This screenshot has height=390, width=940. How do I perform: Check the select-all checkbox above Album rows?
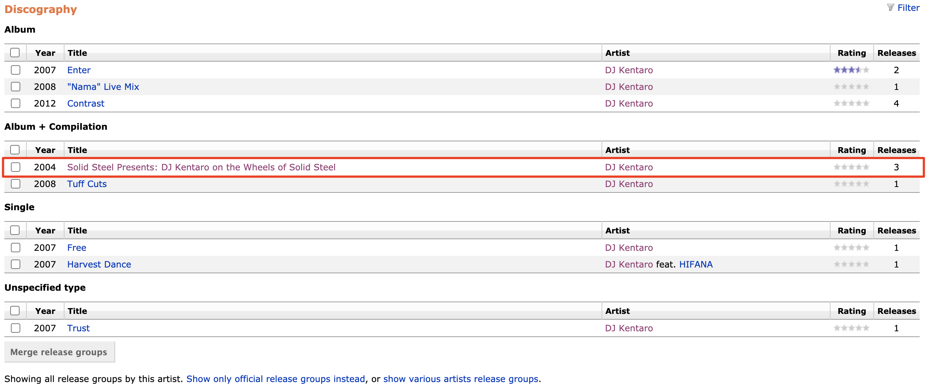[x=15, y=53]
